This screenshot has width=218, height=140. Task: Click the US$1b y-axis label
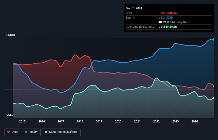click(11, 35)
